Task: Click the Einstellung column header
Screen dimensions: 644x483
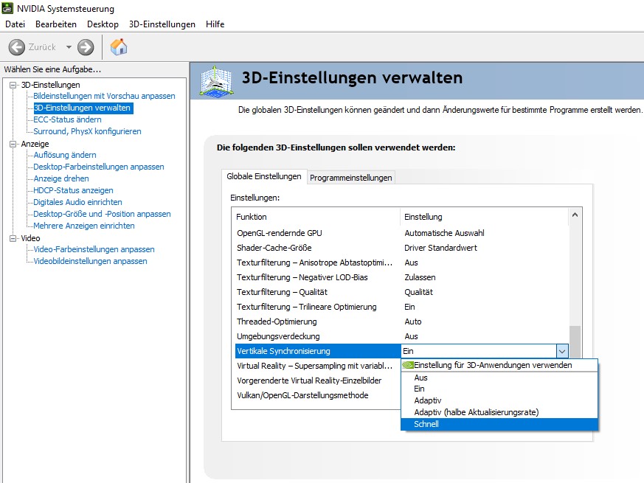Action: click(485, 217)
